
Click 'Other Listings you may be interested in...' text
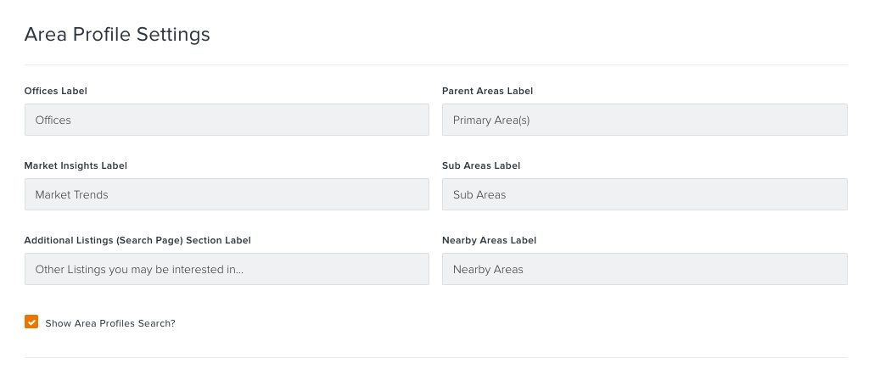139,269
